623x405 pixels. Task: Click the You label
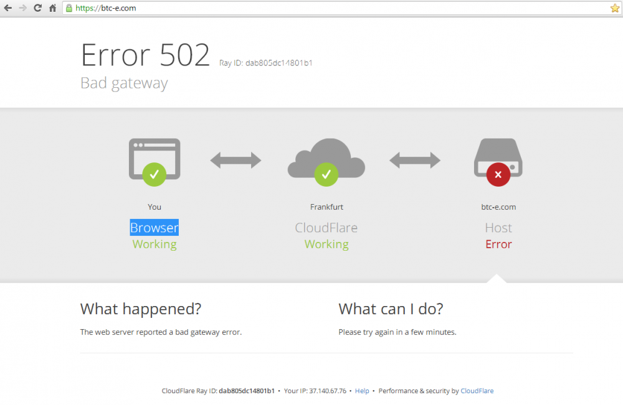tap(155, 207)
